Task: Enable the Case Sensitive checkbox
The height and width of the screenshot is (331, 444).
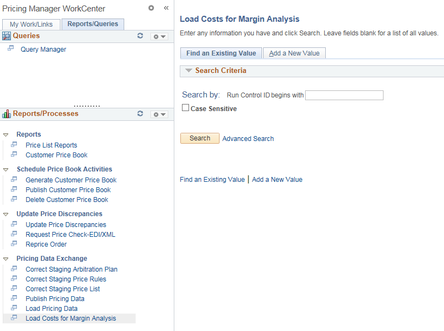Action: 185,107
